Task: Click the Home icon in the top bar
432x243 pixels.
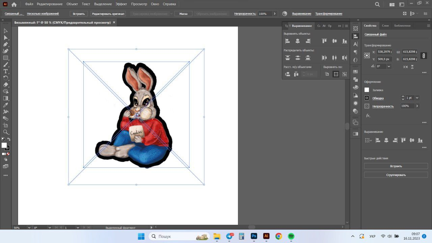Action: (14, 4)
